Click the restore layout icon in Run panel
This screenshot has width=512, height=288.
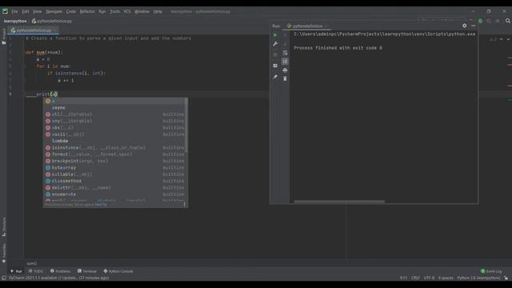[x=275, y=66]
